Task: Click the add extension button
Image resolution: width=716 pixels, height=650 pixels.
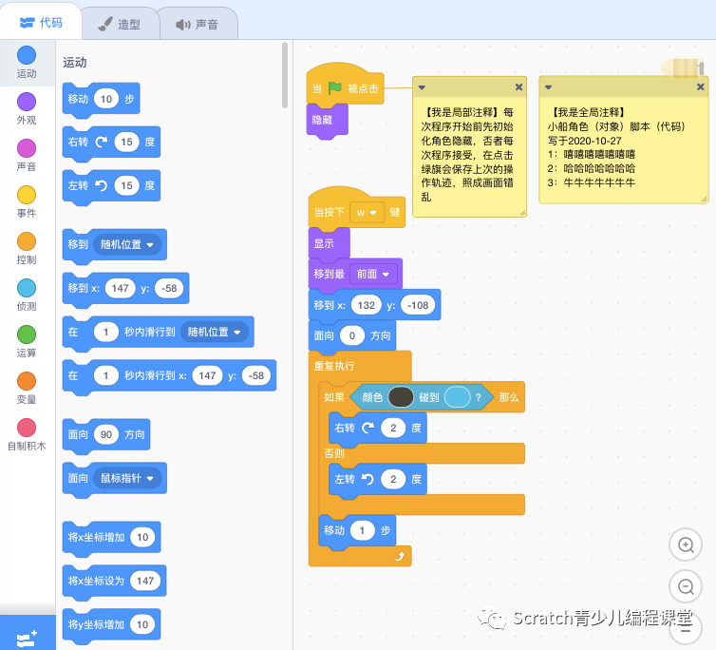Action: (x=28, y=634)
